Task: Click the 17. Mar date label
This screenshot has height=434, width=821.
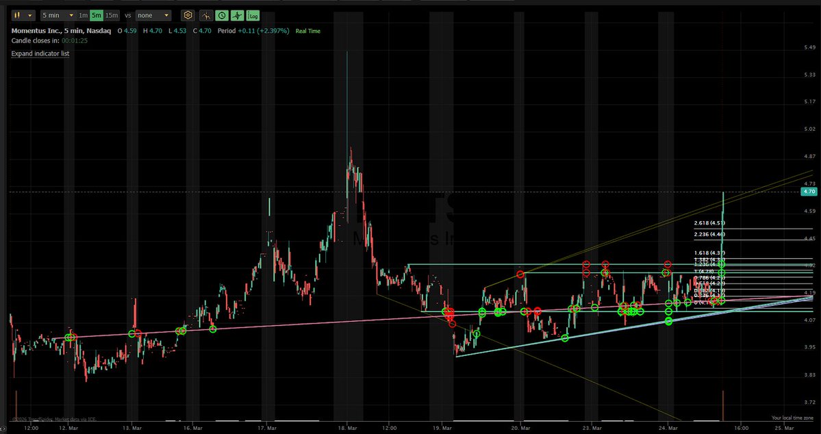Action: 268,429
